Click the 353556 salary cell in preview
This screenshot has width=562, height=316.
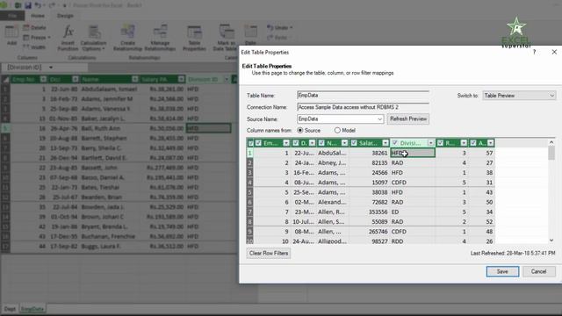[369, 212]
